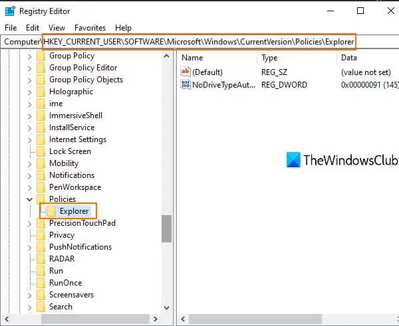399x326 pixels.
Task: Select the (Default) value name
Action: coord(207,72)
